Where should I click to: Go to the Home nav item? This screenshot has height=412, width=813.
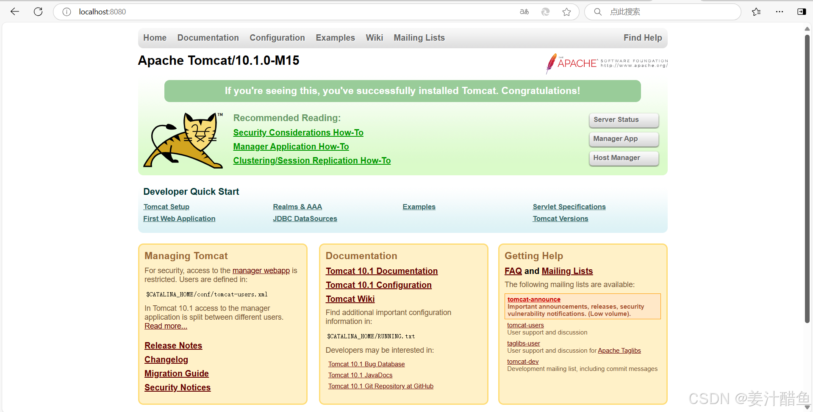(x=155, y=38)
